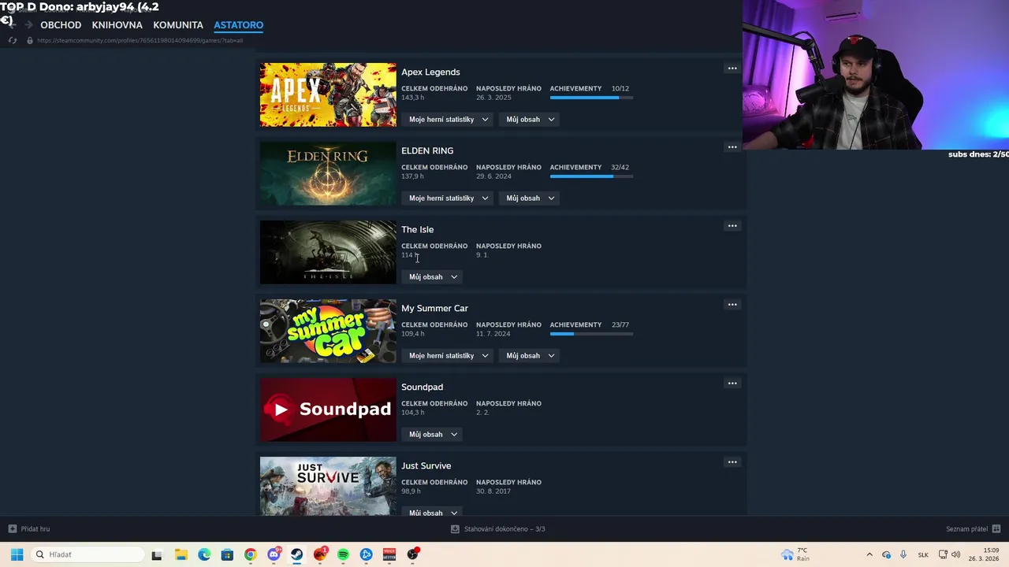
Task: Open the ASTATORO profile tab
Action: click(x=238, y=25)
